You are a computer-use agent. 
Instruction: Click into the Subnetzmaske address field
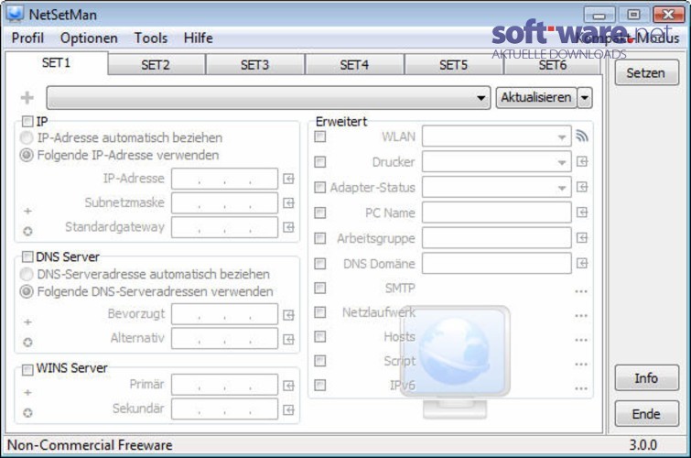pyautogui.click(x=225, y=203)
